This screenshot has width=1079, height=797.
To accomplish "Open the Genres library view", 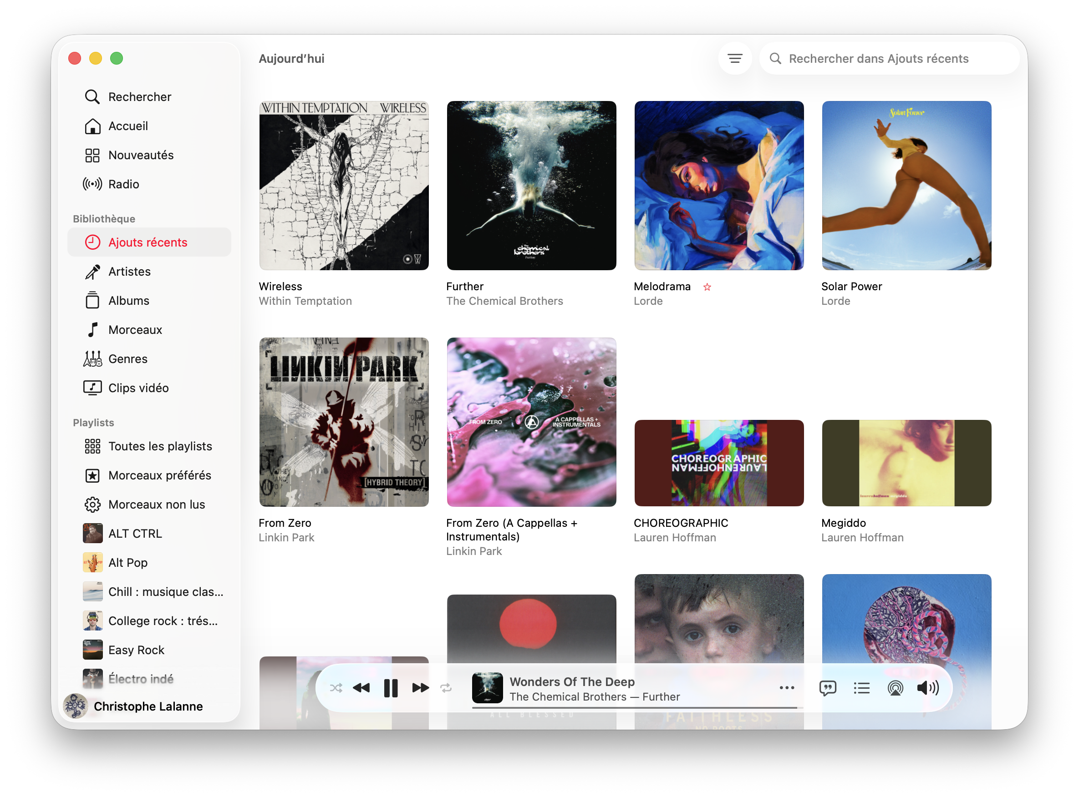I will (x=128, y=359).
